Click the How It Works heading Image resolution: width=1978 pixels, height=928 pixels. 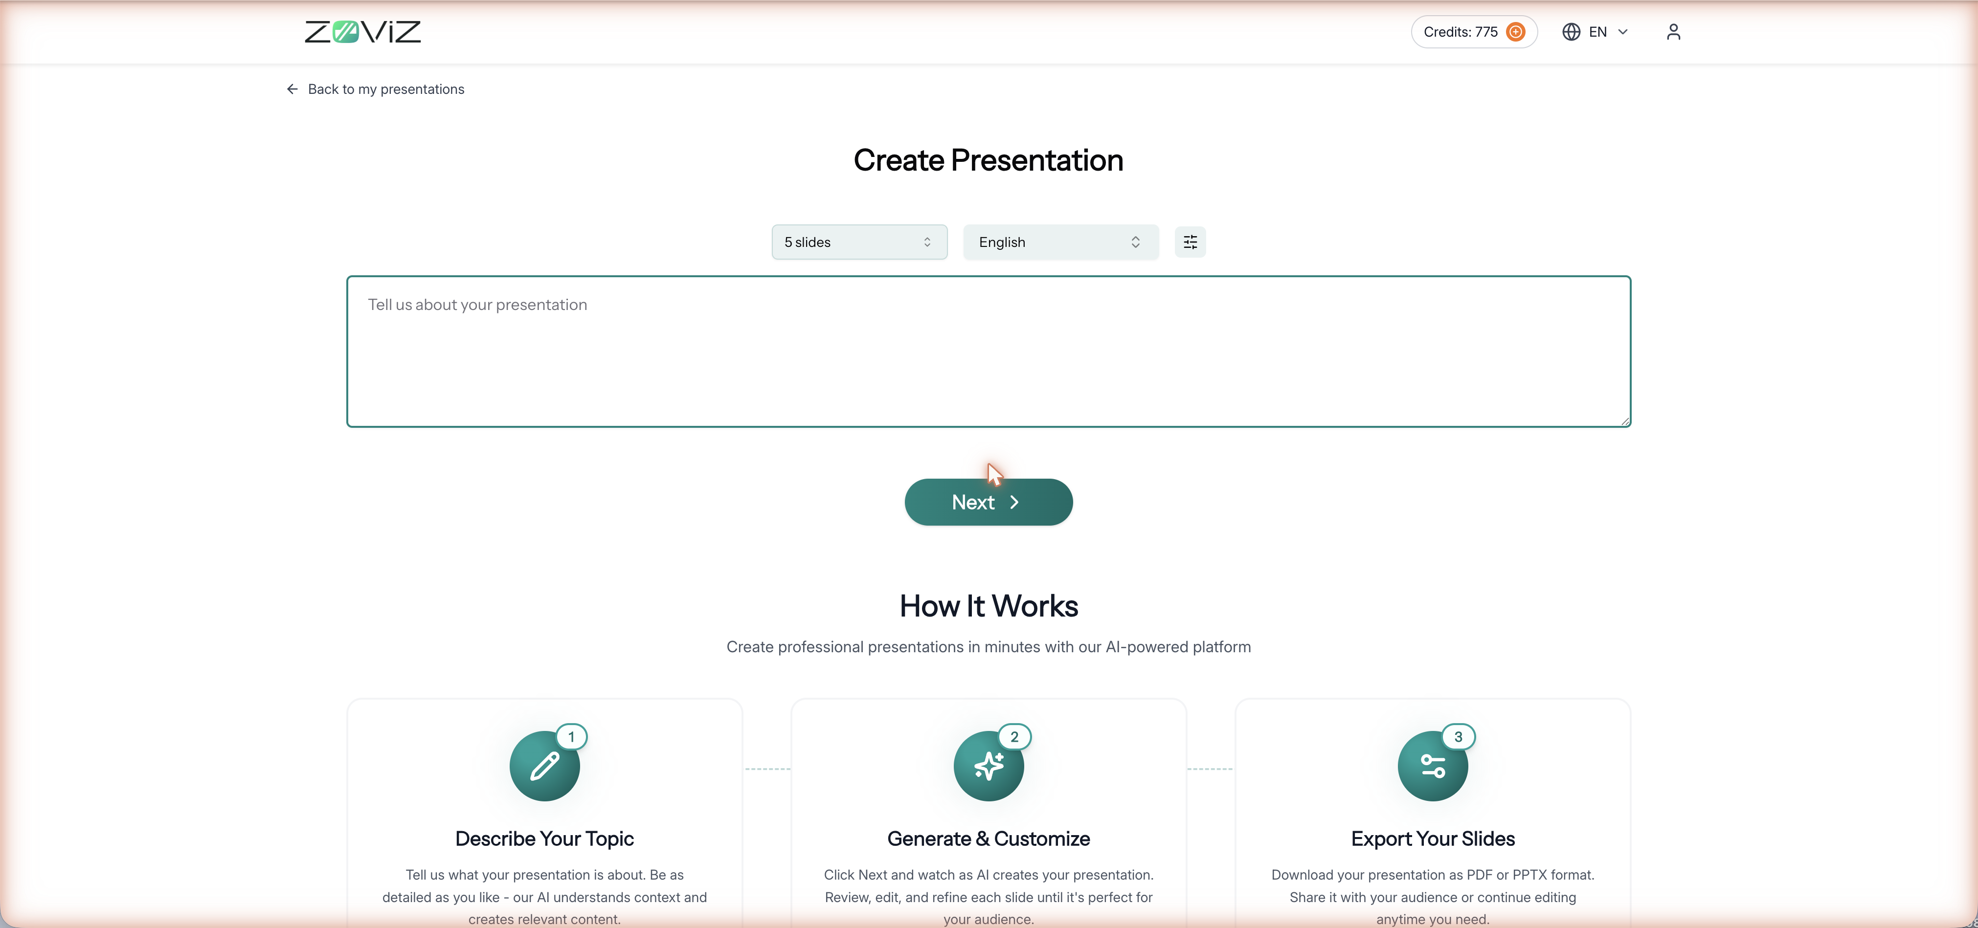tap(988, 606)
